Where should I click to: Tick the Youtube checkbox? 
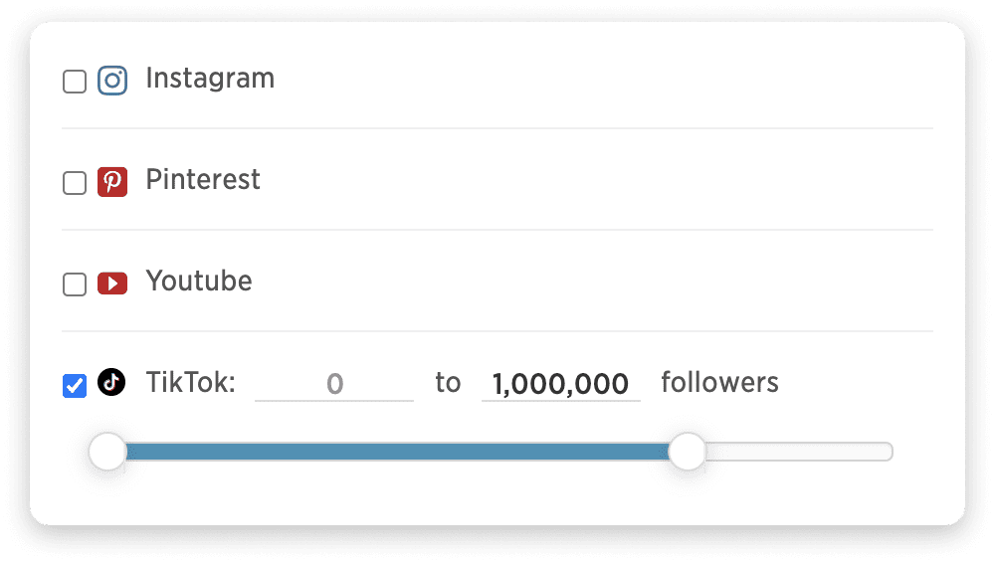(75, 284)
